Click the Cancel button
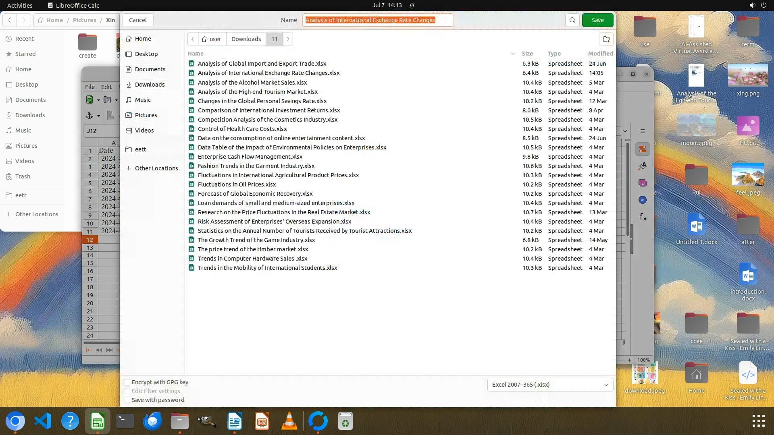The width and height of the screenshot is (774, 435). coord(137,20)
